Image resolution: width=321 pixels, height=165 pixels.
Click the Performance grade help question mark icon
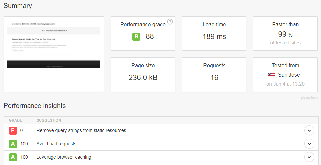(170, 22)
